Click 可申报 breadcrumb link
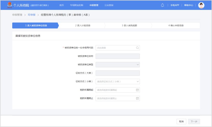 pos(32,15)
